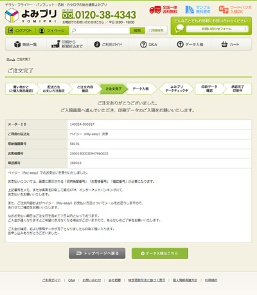Click the speech bubble inquiry icon
The image size is (257, 295).
tap(179, 29)
